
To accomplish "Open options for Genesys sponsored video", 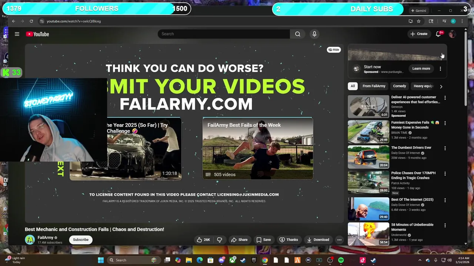I will 445,98.
